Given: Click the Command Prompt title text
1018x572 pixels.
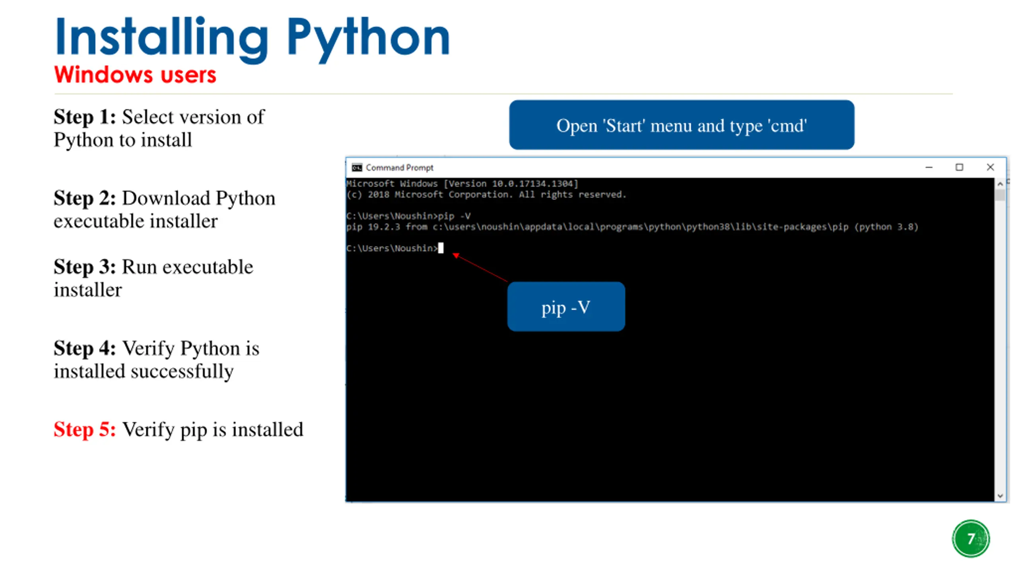Looking at the screenshot, I should 399,168.
